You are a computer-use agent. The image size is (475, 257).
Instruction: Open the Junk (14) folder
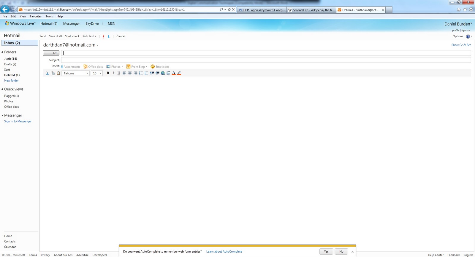click(11, 59)
